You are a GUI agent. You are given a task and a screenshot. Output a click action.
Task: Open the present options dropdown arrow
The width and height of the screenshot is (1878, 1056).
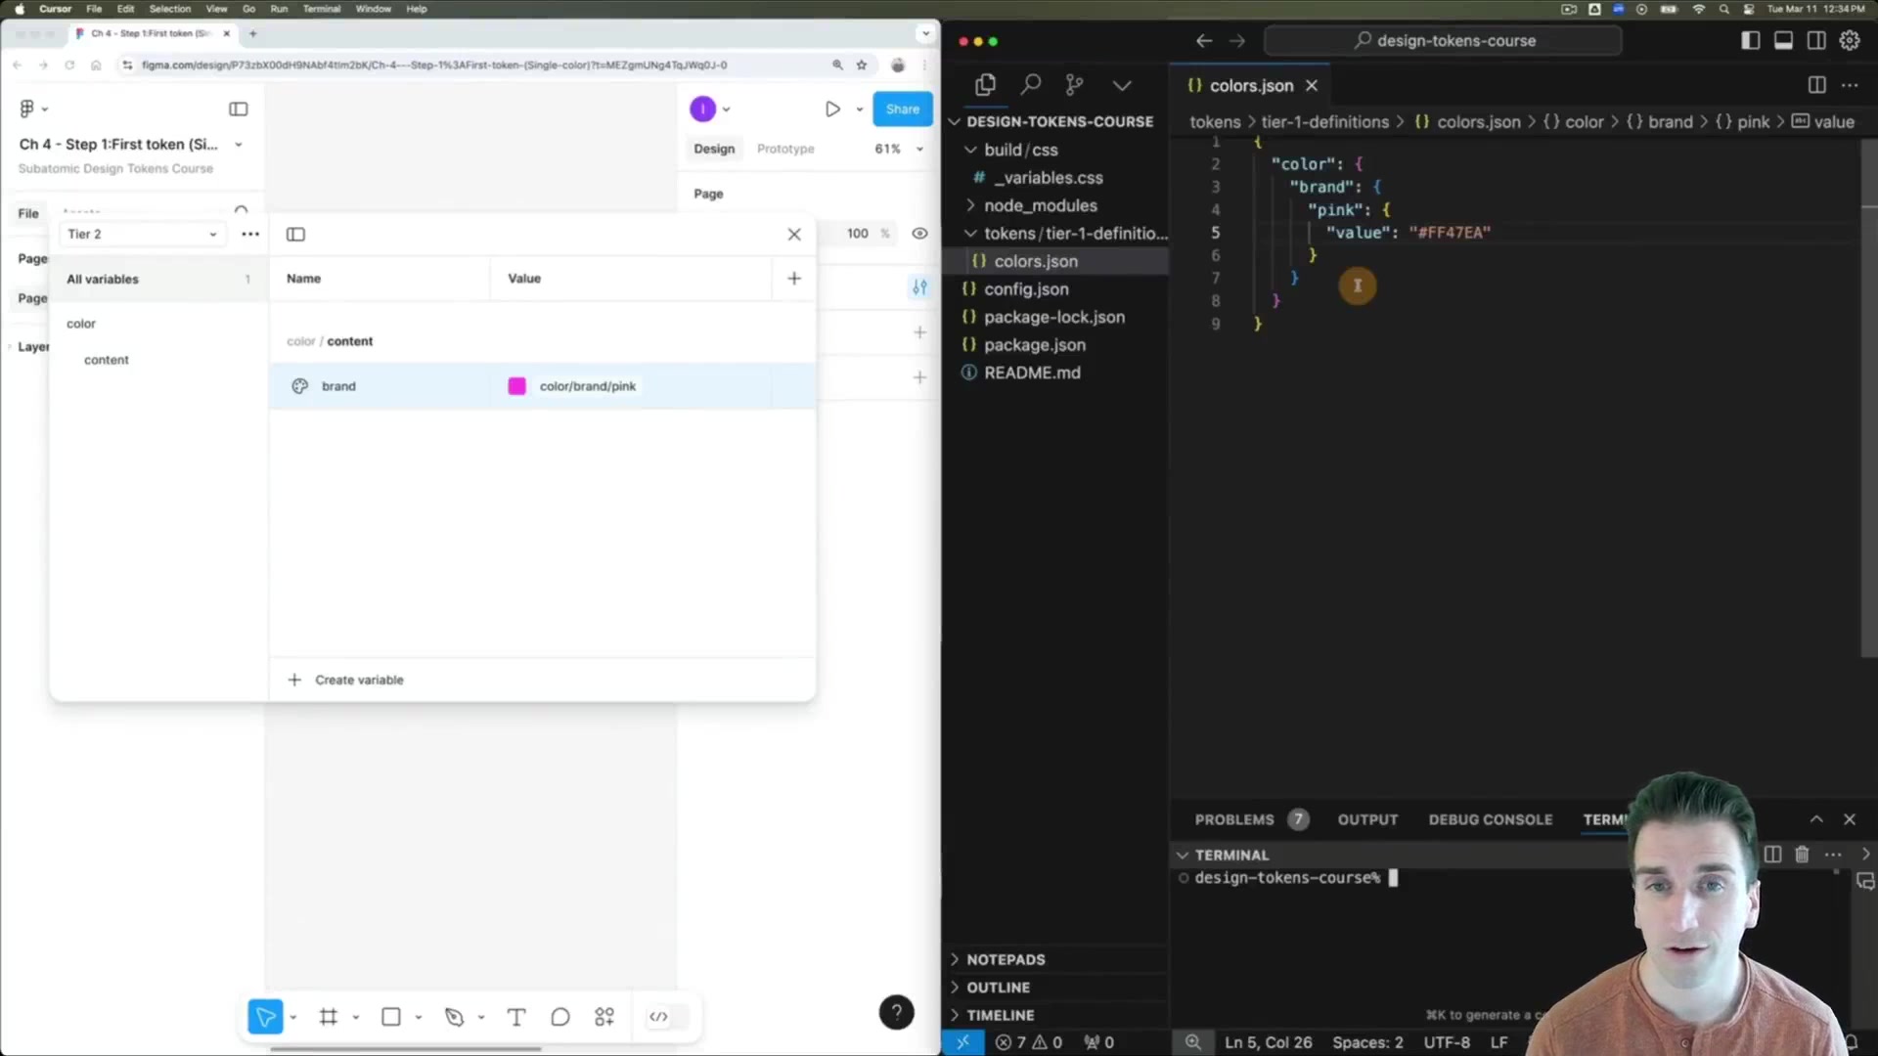(x=860, y=110)
